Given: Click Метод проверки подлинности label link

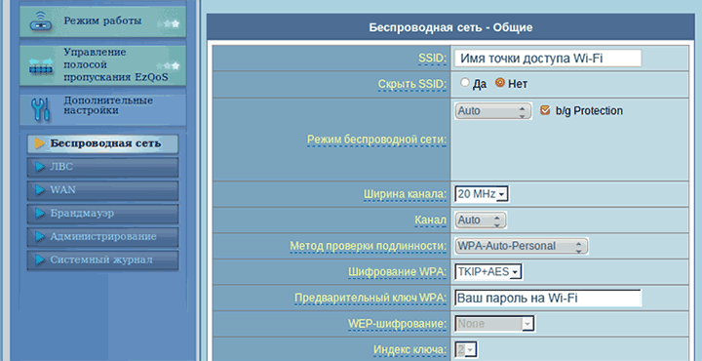Looking at the screenshot, I should (x=368, y=246).
